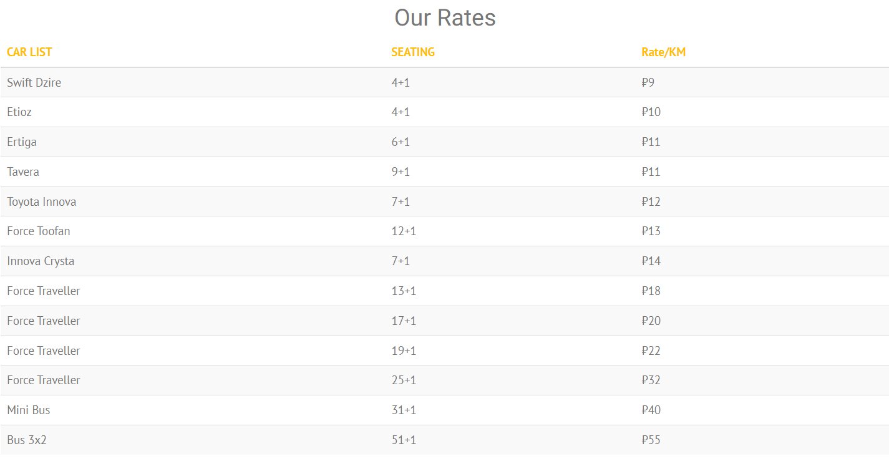This screenshot has width=889, height=464.
Task: Click the 51+1 seating value
Action: tap(404, 440)
